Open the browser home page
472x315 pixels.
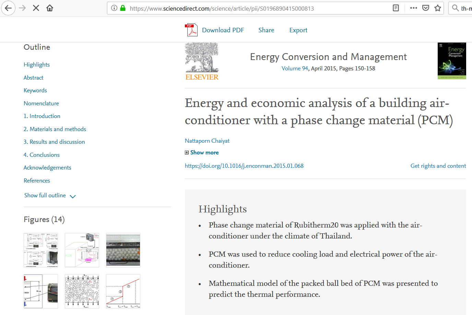click(50, 8)
